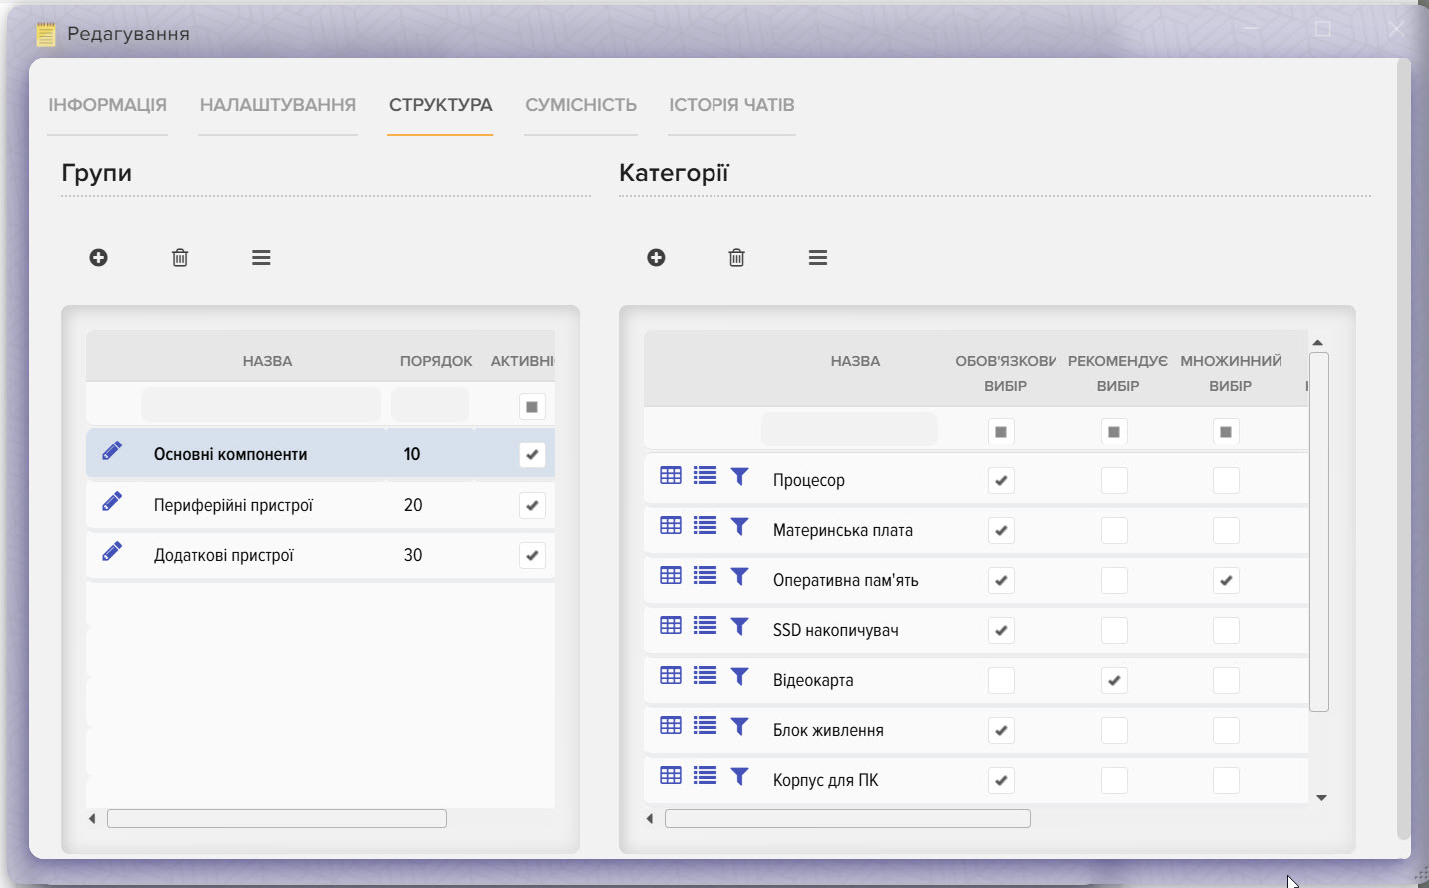Open list icon for Відеокарта row
Image resolution: width=1429 pixels, height=888 pixels.
[706, 676]
